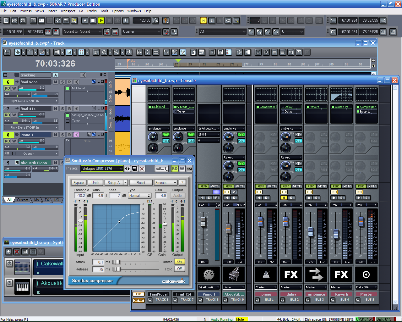The height and width of the screenshot is (322, 402).
Task: Mute the final vocal track
Action: click(56, 82)
